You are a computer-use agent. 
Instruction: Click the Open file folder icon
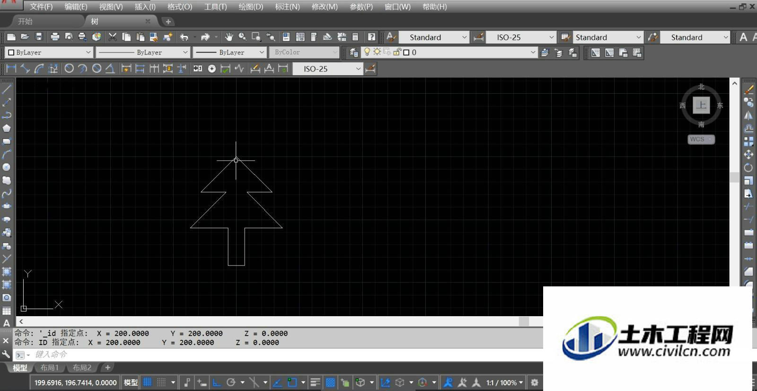coord(25,37)
